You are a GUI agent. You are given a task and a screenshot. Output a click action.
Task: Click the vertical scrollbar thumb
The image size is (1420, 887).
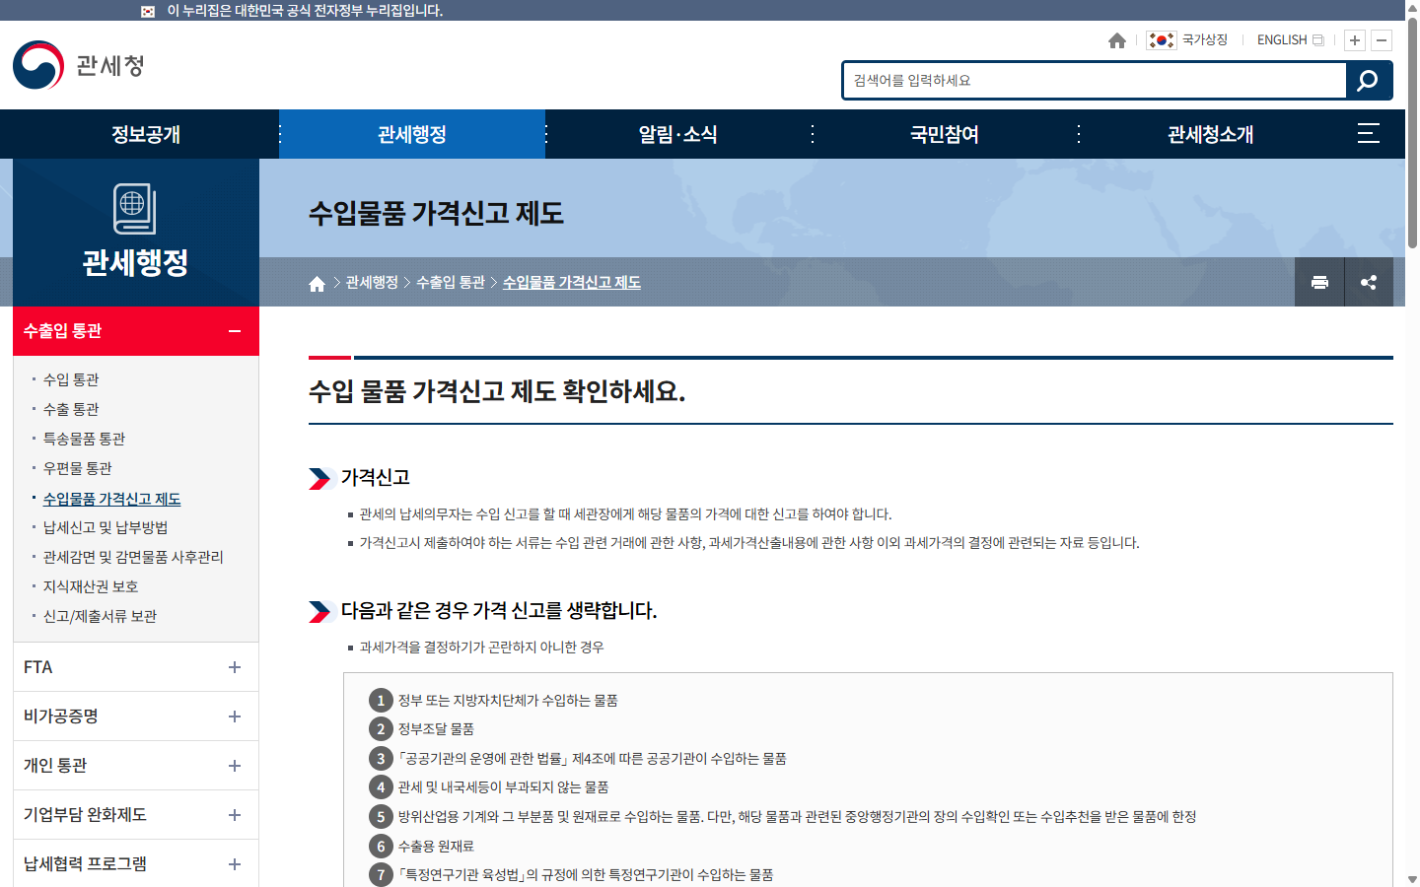point(1412,133)
